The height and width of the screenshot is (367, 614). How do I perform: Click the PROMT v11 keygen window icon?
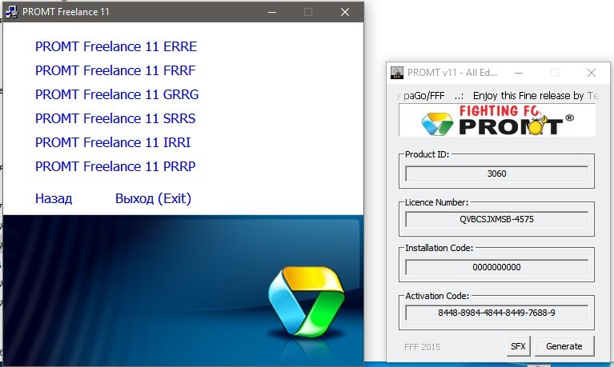pyautogui.click(x=397, y=73)
